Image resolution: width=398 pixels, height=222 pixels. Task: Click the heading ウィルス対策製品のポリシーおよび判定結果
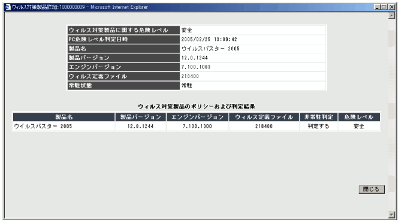[197, 106]
